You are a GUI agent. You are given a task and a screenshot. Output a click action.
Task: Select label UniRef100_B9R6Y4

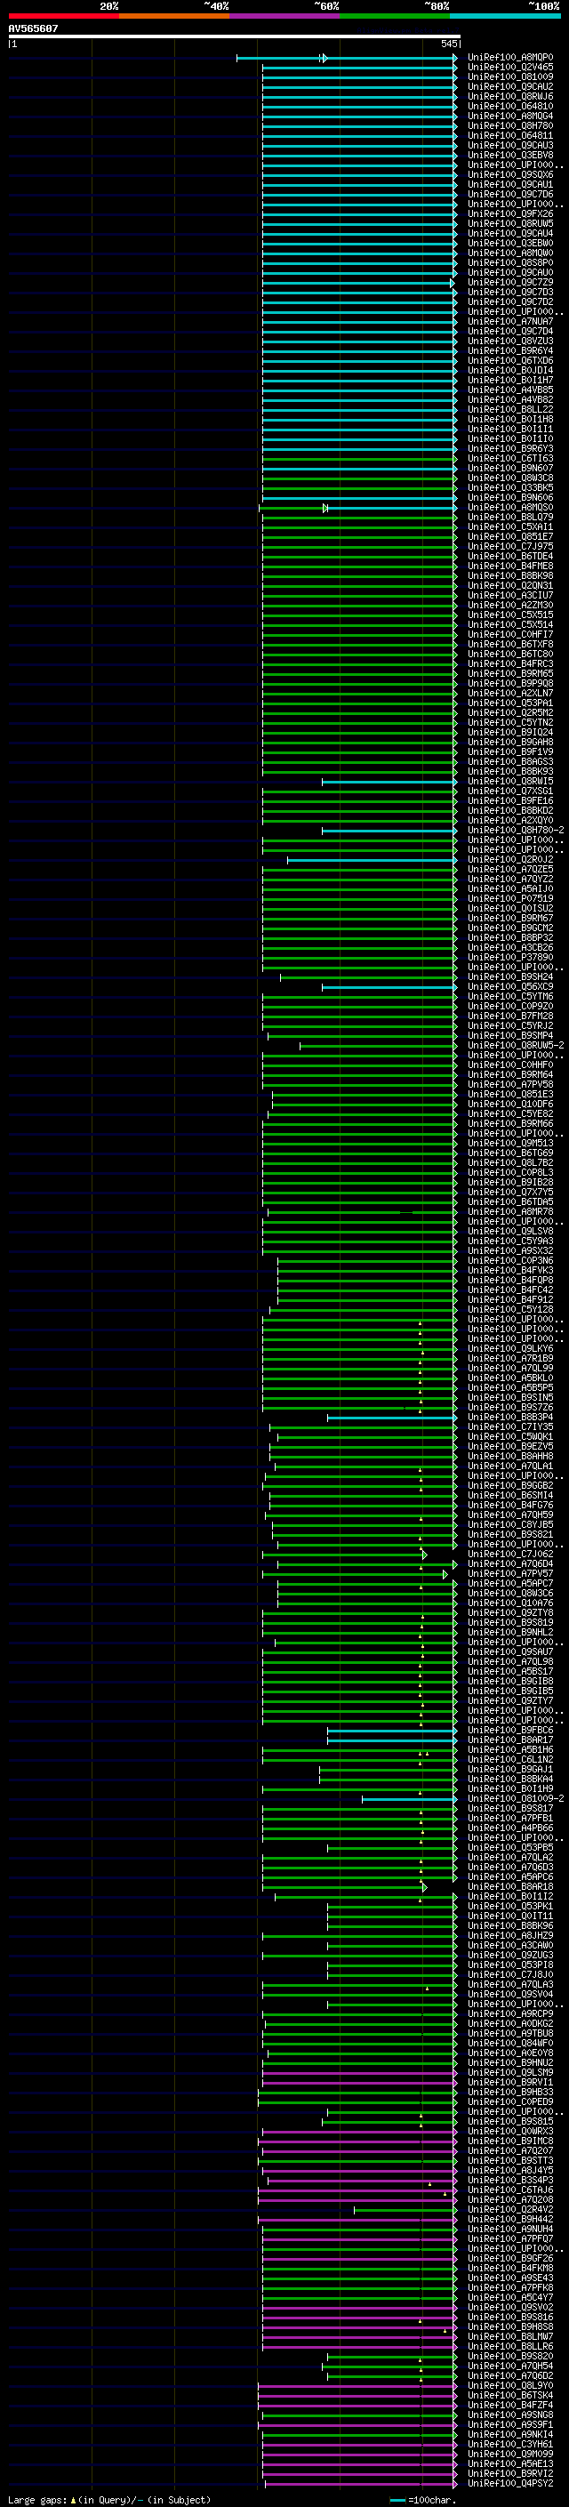click(x=510, y=350)
